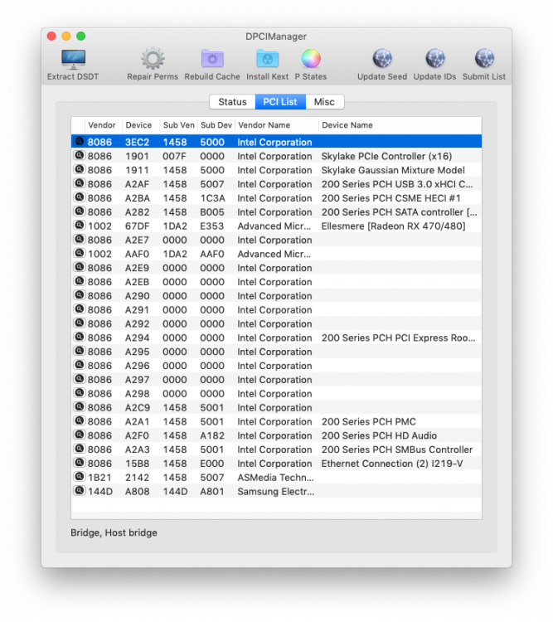Screen dimensions: 553x622
Task: Click Sub Dev value E353
Action: 212,226
